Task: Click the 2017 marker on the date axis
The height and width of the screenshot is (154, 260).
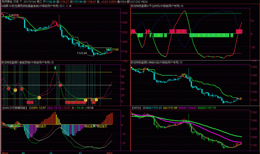Action: [109, 153]
